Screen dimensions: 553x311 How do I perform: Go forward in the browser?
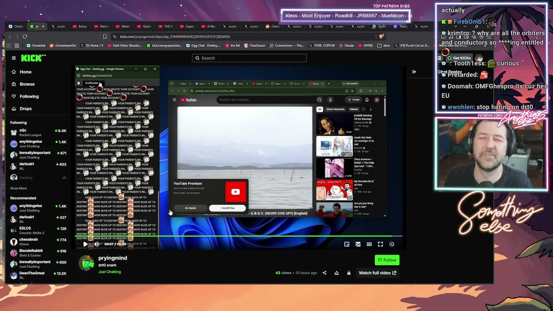click(x=18, y=37)
